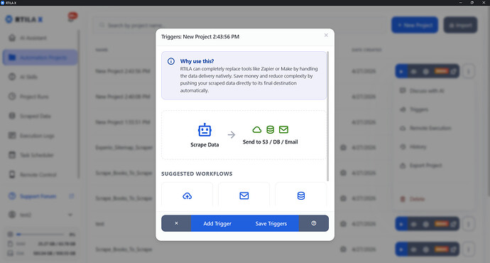Choose Remote Execution in the context menu

pos(433,128)
